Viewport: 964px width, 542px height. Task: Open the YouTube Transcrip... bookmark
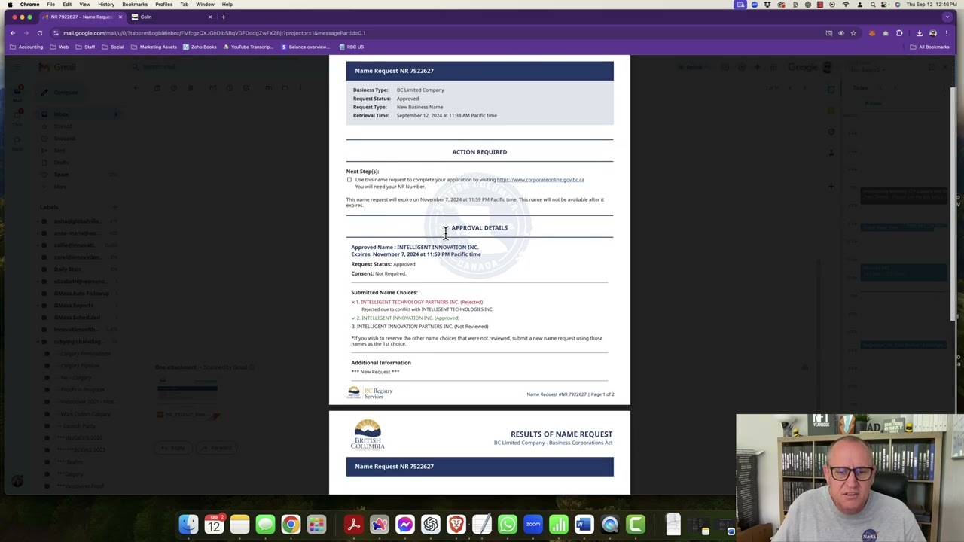(x=247, y=47)
